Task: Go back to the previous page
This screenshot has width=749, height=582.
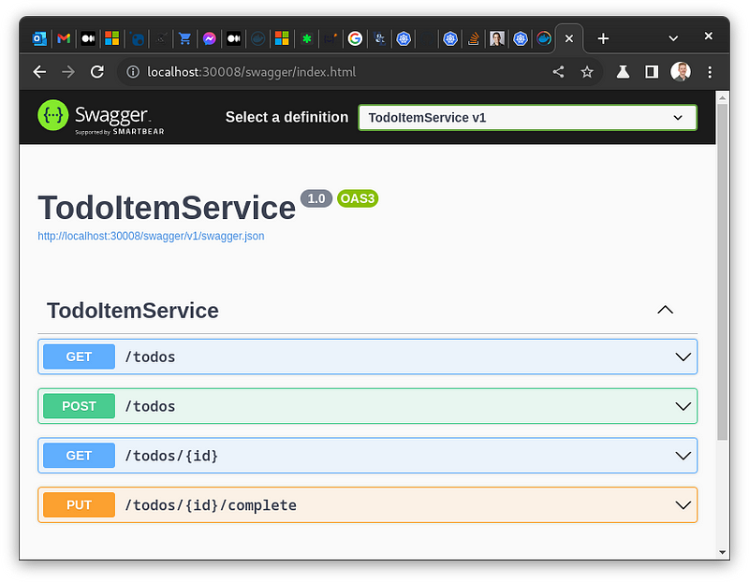Action: (x=39, y=72)
